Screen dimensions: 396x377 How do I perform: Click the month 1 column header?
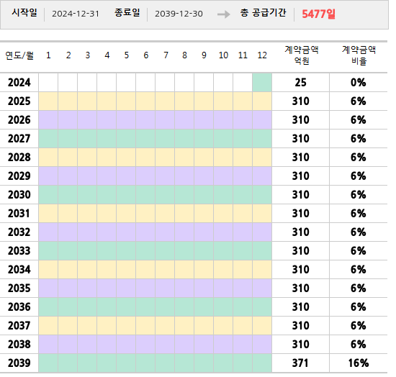point(48,55)
